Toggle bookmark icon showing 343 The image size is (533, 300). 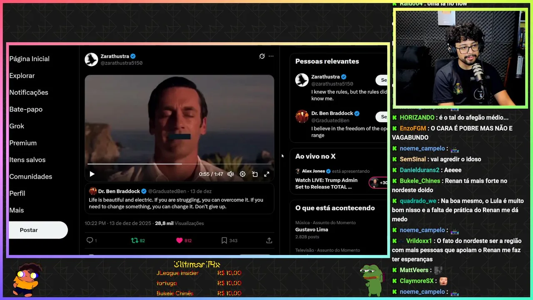tap(229, 240)
